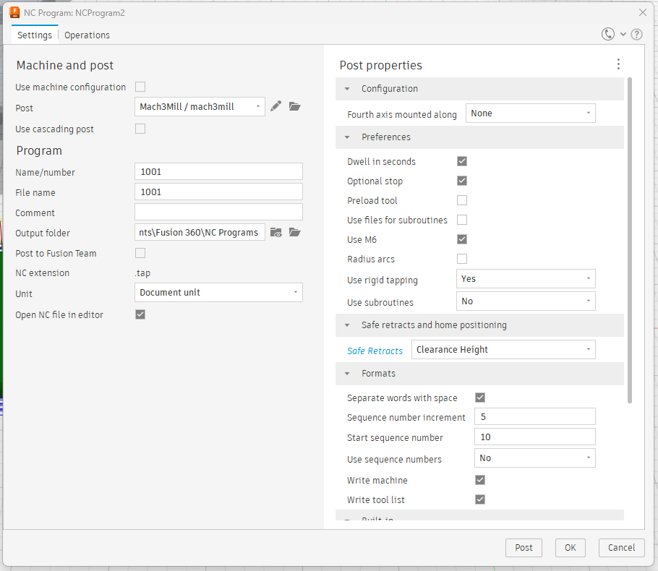
Task: Click the output folder browse icon with eye
Action: click(275, 232)
